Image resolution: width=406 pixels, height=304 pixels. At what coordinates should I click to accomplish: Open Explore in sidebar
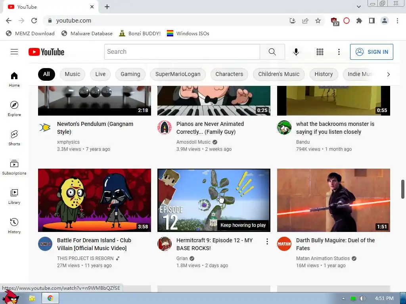tap(14, 108)
